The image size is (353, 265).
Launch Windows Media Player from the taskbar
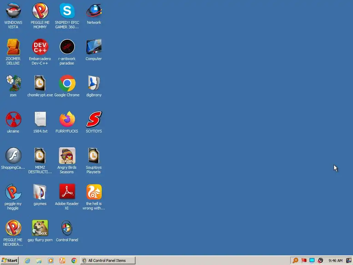pyautogui.click(x=51, y=261)
